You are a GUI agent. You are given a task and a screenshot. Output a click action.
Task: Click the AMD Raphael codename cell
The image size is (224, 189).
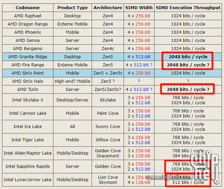pyautogui.click(x=28, y=16)
